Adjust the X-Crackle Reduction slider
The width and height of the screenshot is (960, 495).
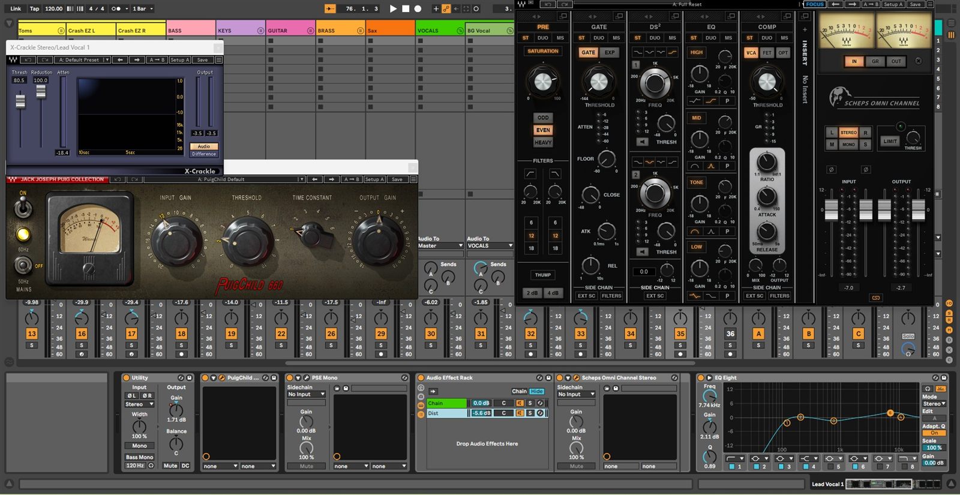pos(41,92)
